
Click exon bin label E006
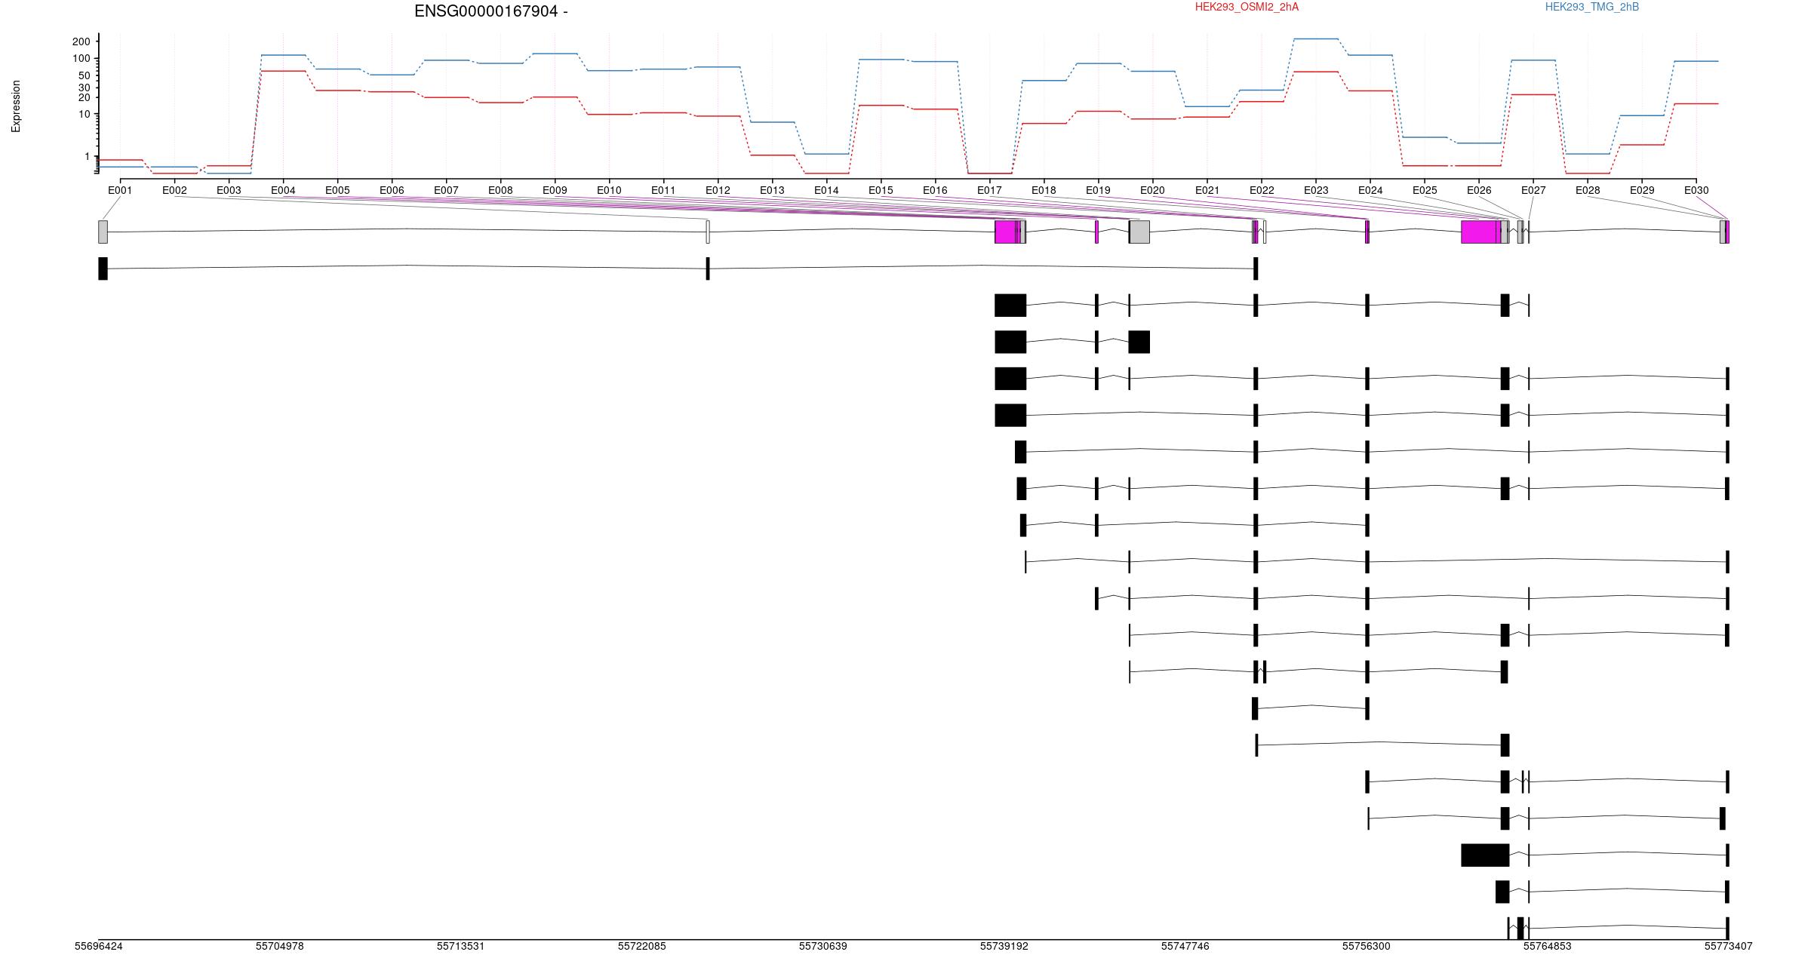(392, 190)
